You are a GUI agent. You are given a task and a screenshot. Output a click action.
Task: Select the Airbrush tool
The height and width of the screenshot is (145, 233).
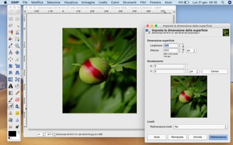[11, 106]
